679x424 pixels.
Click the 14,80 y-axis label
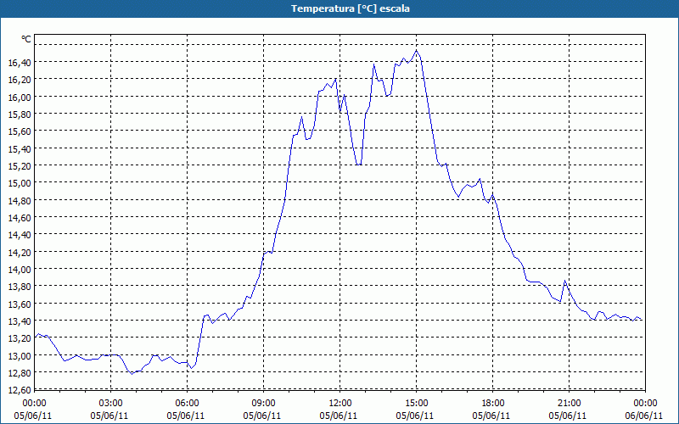coord(20,201)
